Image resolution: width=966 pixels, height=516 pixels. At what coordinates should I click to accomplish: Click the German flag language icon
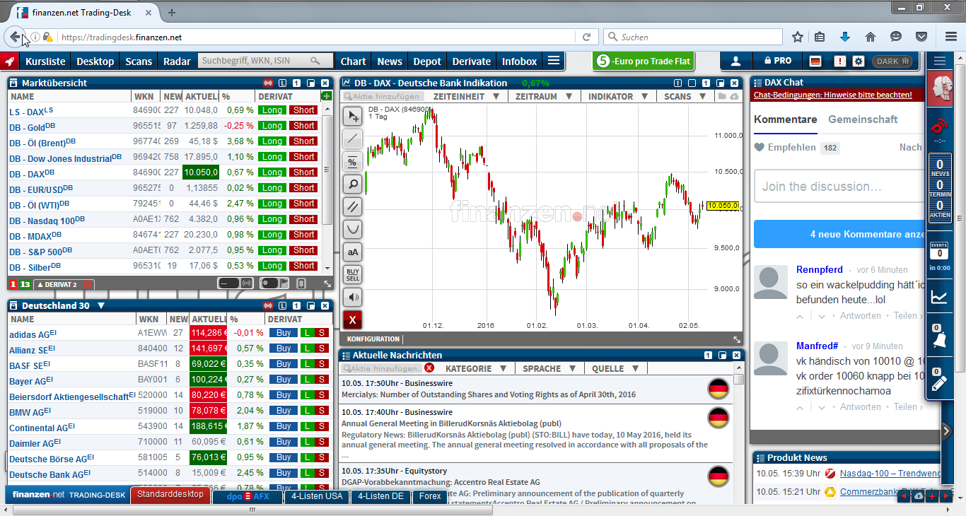coord(815,61)
